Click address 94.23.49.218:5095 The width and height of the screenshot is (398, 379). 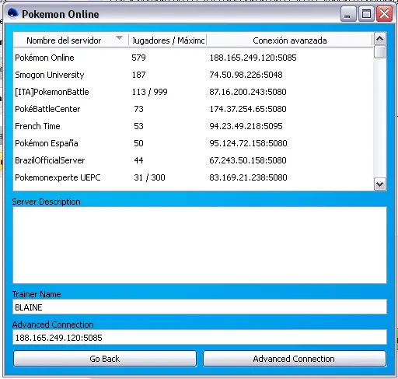coord(246,126)
